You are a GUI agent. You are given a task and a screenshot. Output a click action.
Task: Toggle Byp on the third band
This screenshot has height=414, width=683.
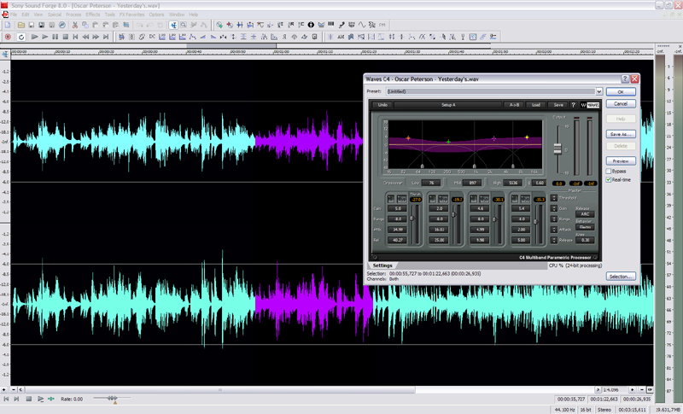(484, 200)
